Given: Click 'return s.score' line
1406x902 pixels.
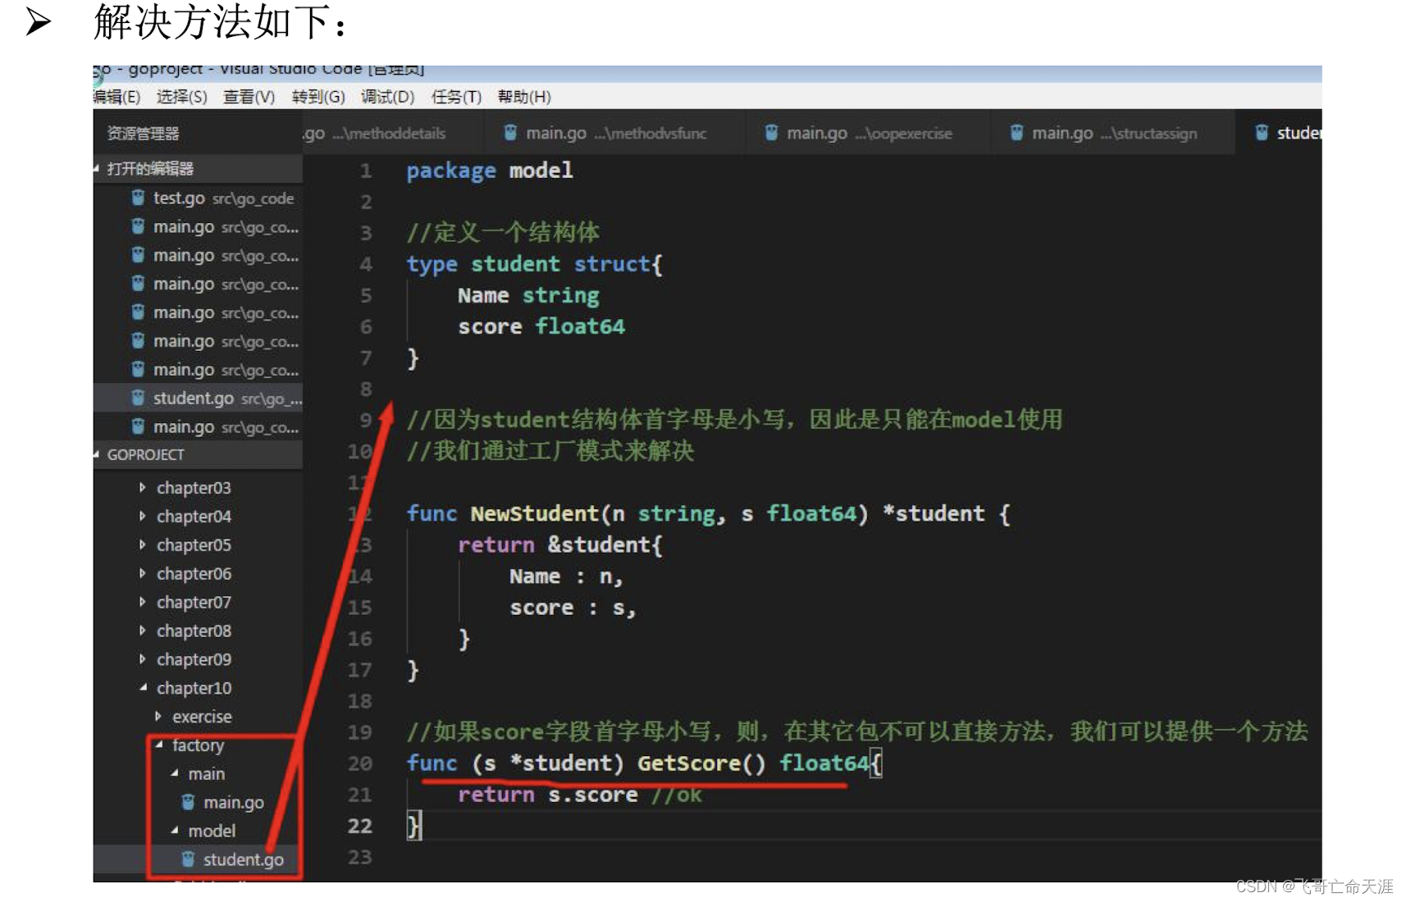Looking at the screenshot, I should 547,795.
